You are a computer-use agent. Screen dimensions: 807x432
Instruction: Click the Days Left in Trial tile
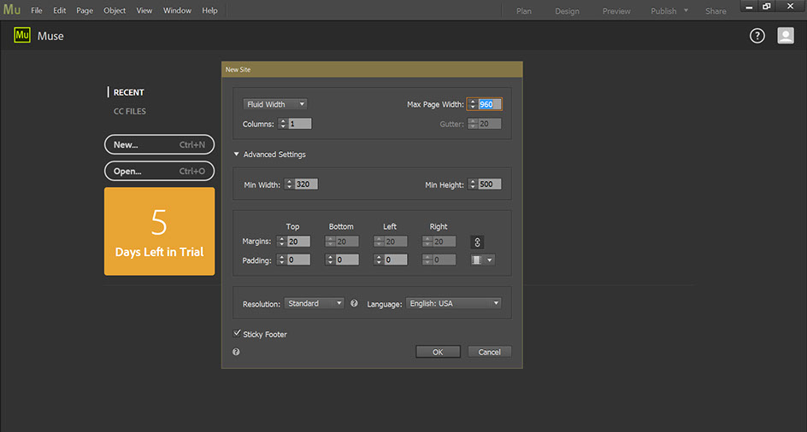(160, 231)
